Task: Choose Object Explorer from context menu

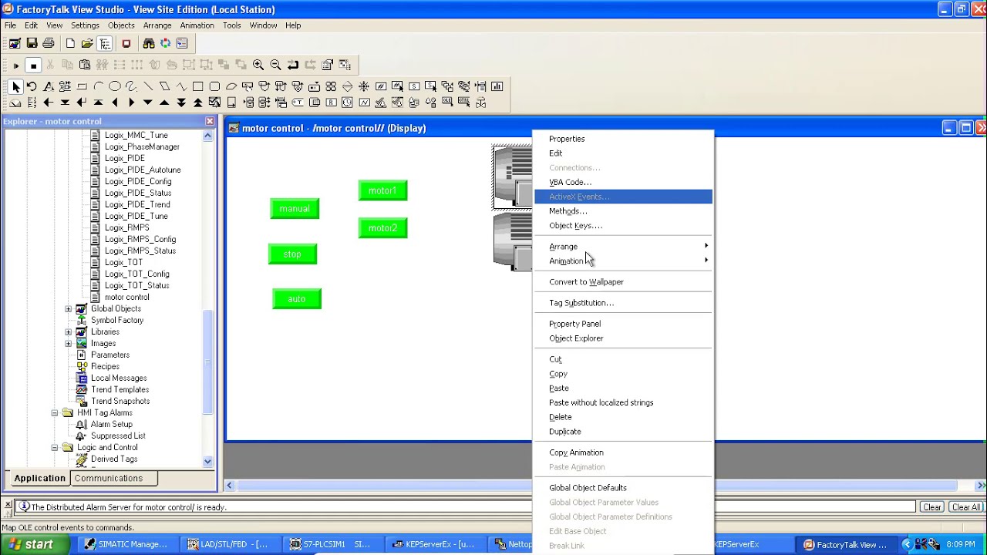Action: point(623,338)
